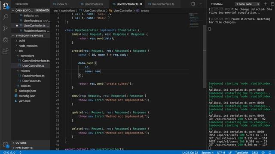The width and height of the screenshot is (275, 154).
Task: Open the Manage gear settings menu
Action: [x=6, y=145]
